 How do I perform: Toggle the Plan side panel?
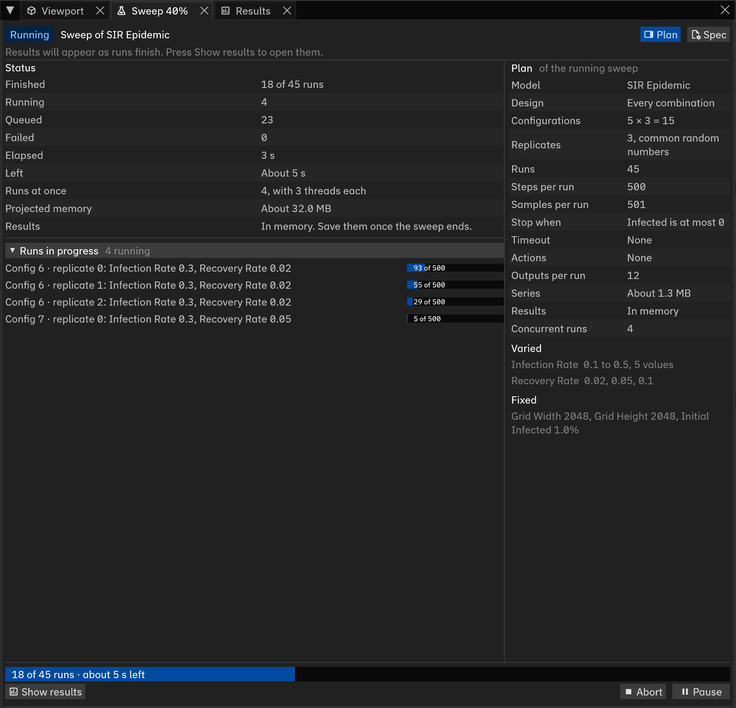(x=661, y=35)
